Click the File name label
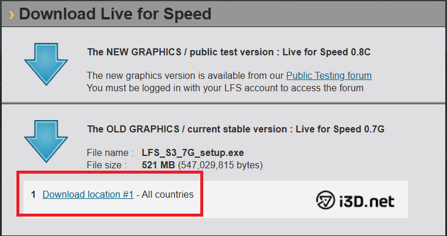Viewport: 447px width, 236px height. click(110, 153)
